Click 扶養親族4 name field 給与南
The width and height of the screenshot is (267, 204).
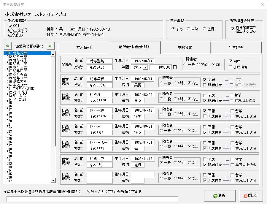point(100,126)
